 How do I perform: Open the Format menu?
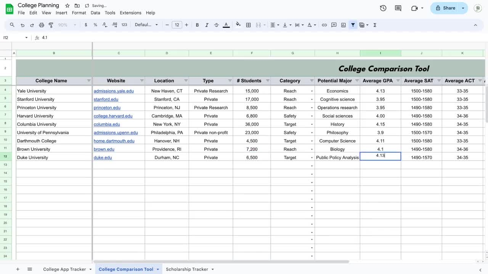point(79,13)
